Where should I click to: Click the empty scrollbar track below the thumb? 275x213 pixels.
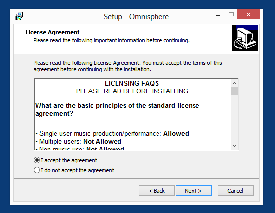coord(234,119)
